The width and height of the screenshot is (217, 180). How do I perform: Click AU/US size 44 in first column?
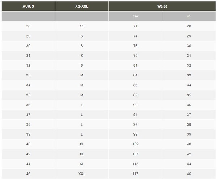(28, 164)
